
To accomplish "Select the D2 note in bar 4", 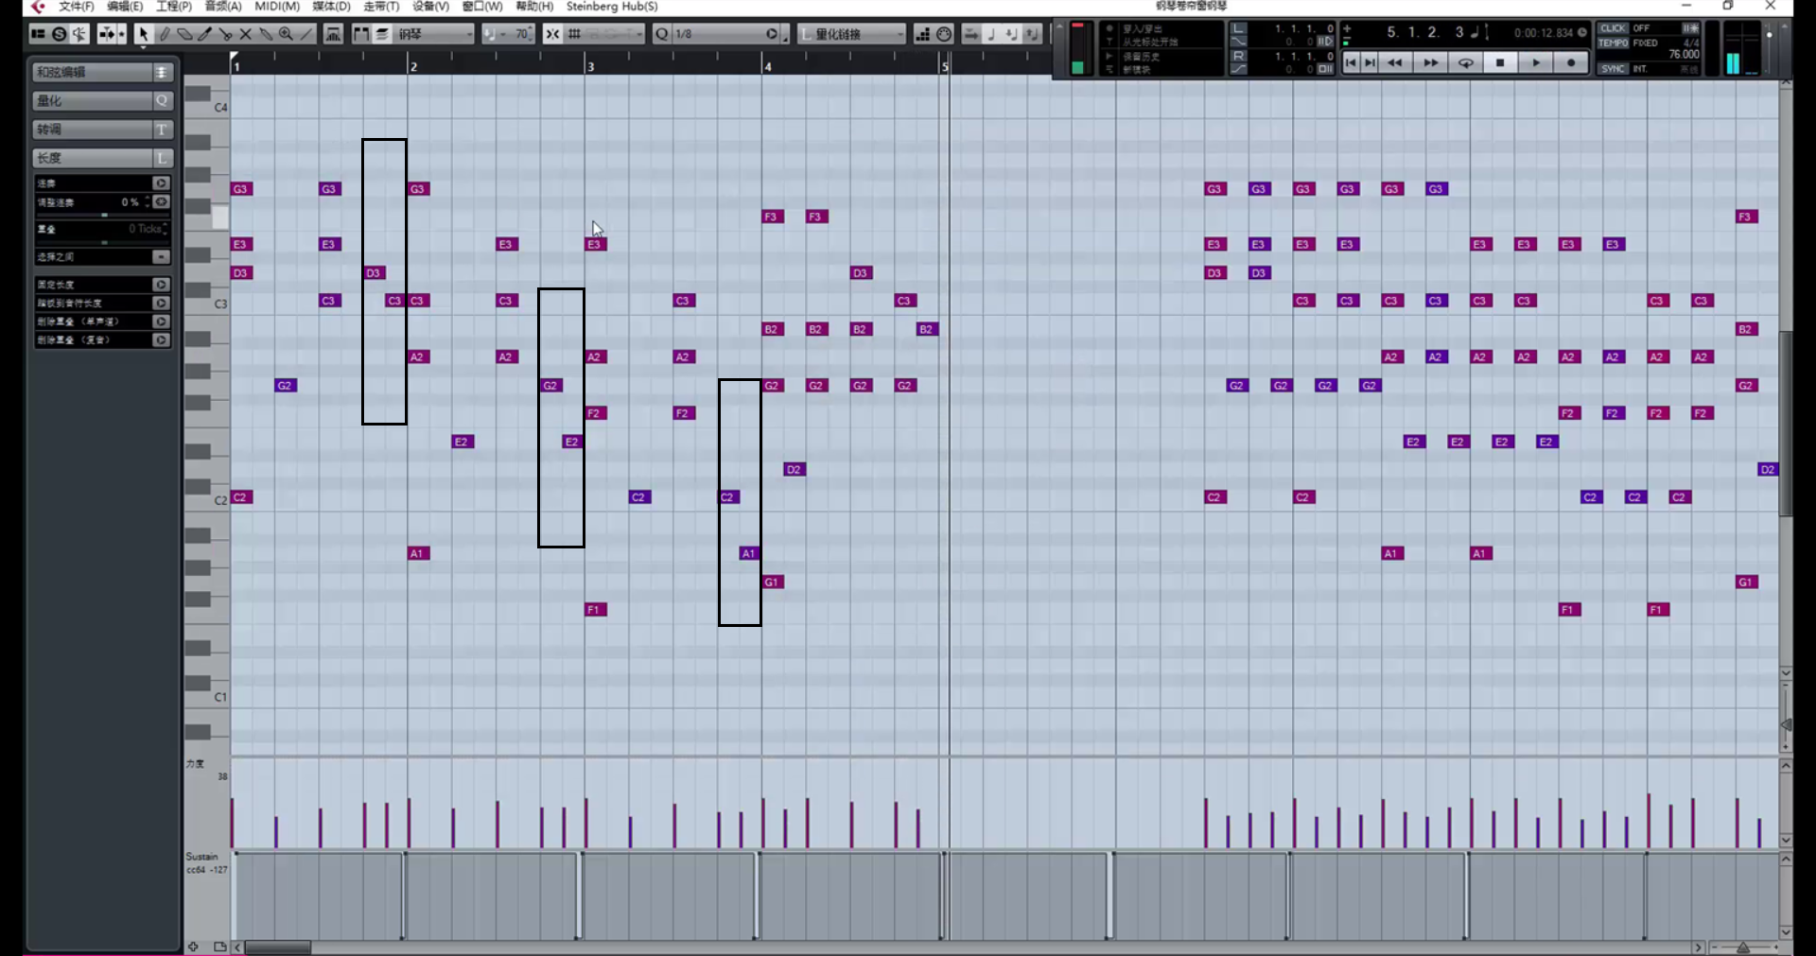I will pyautogui.click(x=794, y=470).
